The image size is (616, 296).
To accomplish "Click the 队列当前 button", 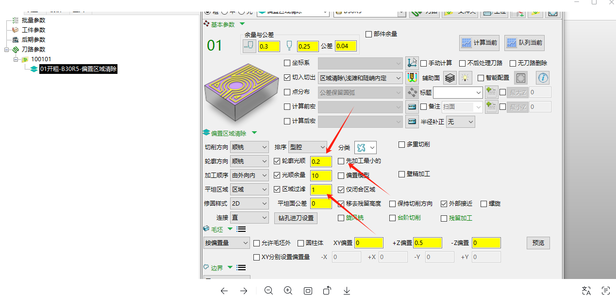I will (x=524, y=43).
